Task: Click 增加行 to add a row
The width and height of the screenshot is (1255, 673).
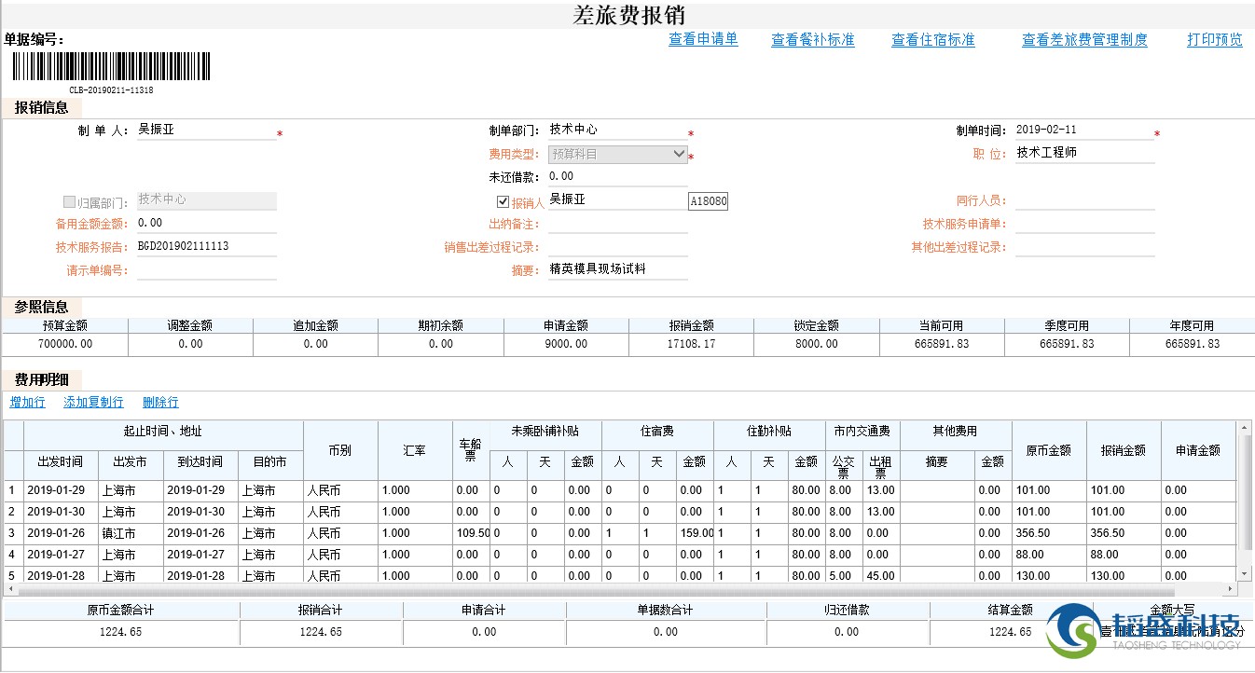Action: (x=27, y=403)
